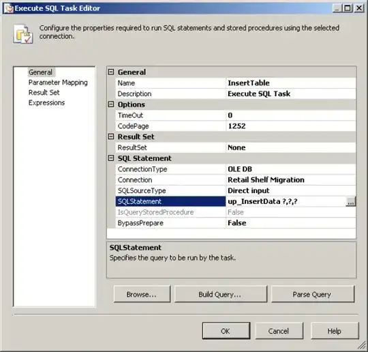Open Help for the task editor
Screen dimensions: 368x352
pos(335,331)
